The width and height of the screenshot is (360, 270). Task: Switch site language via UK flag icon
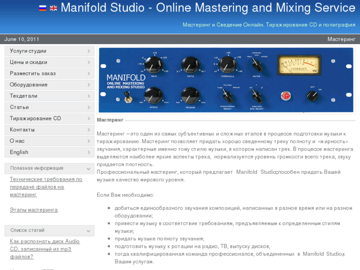53,8
